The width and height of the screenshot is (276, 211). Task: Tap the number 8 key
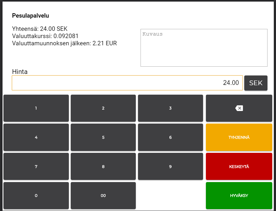click(x=103, y=167)
